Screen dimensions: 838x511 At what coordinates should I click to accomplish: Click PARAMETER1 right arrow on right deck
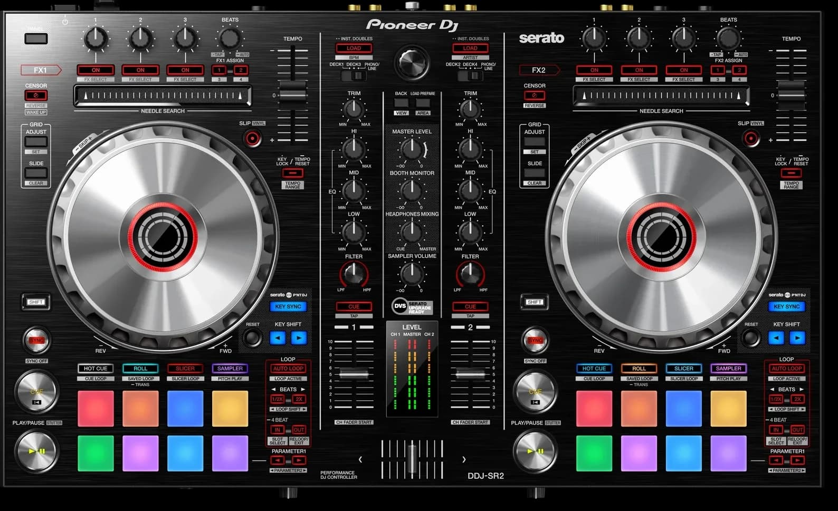tap(798, 460)
